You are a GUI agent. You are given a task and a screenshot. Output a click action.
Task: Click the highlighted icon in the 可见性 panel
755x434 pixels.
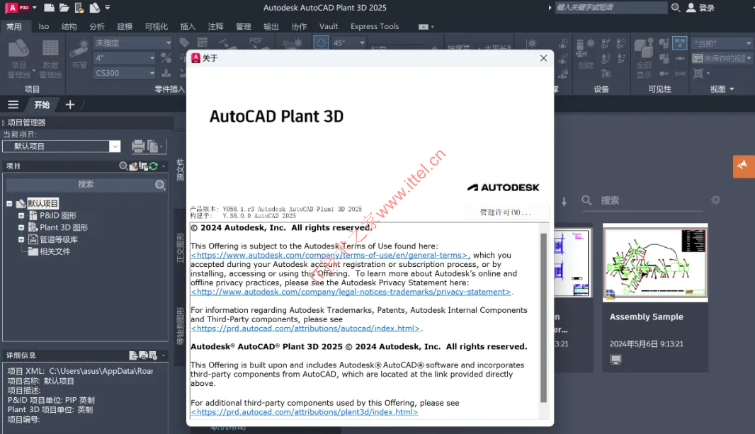tap(680, 43)
